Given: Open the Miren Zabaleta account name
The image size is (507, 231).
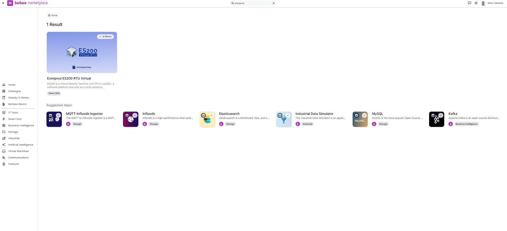Looking at the screenshot, I should [x=495, y=3].
